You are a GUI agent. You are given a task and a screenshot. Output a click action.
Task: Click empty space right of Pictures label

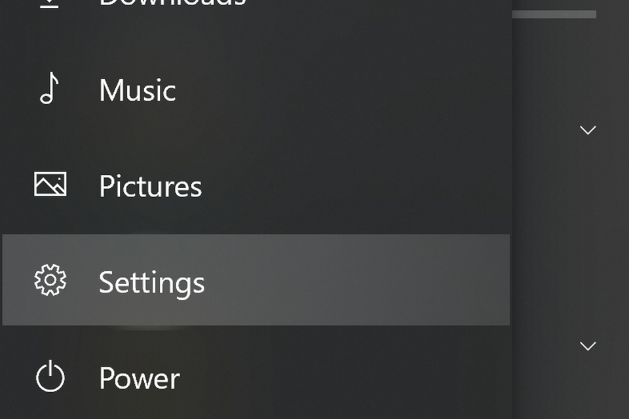pos(341,187)
